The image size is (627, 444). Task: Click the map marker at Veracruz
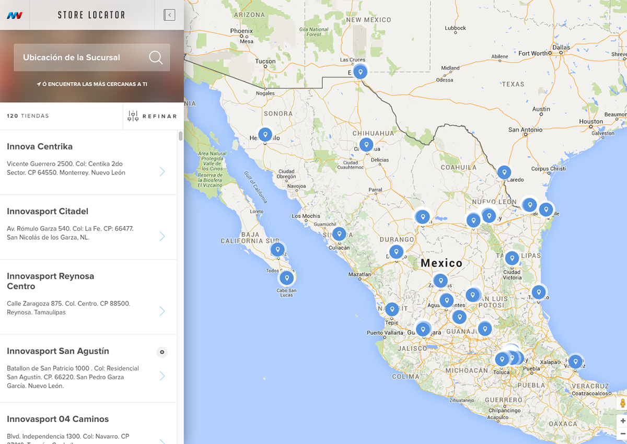pos(575,361)
